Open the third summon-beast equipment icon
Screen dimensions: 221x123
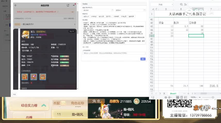pyautogui.click(x=43, y=77)
